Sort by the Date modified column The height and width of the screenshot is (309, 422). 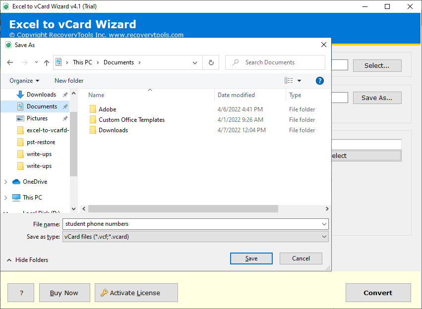pyautogui.click(x=236, y=95)
